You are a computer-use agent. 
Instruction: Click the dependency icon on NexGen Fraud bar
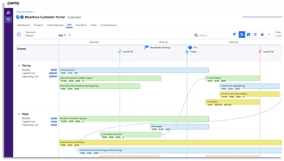point(83,121)
